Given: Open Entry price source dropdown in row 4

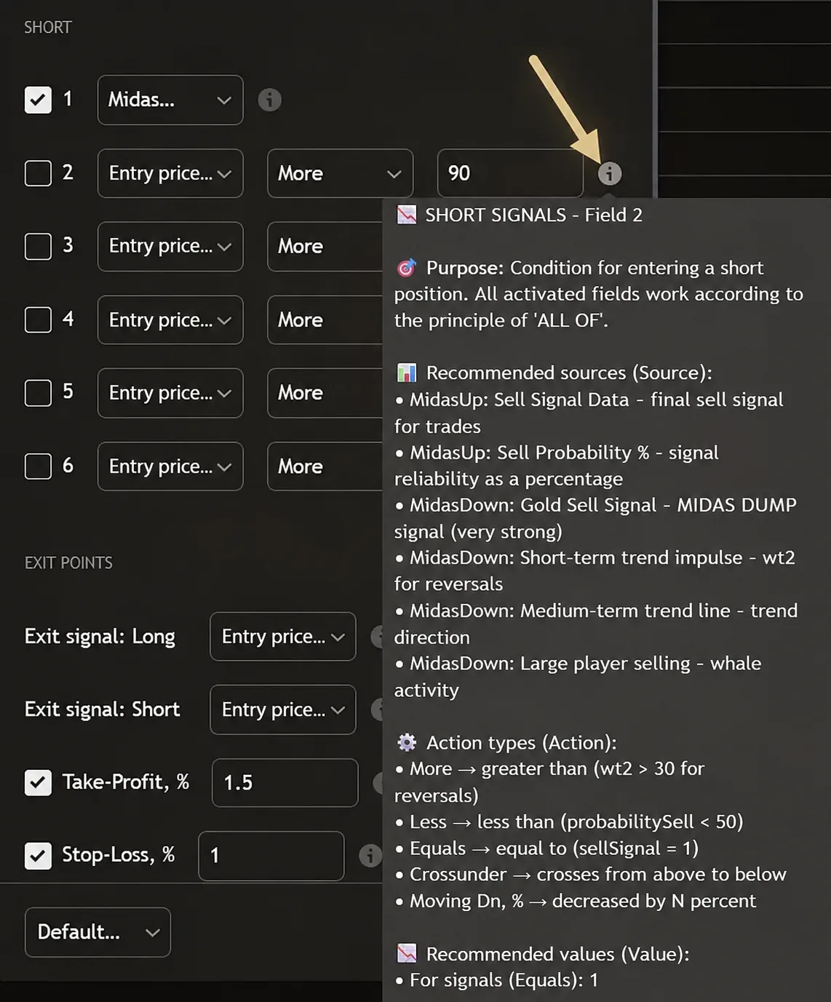Looking at the screenshot, I should click(x=170, y=319).
